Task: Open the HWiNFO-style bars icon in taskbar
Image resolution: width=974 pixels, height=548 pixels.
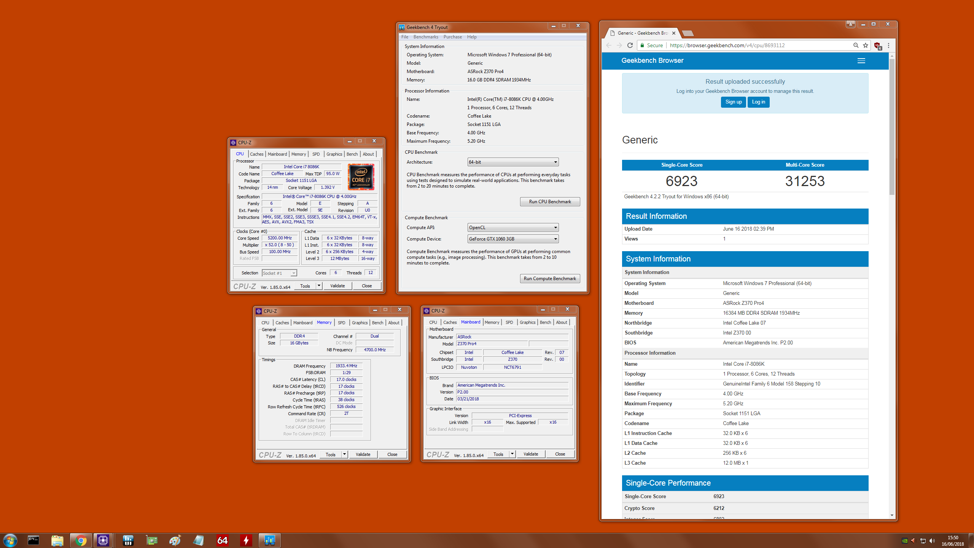Action: point(128,540)
